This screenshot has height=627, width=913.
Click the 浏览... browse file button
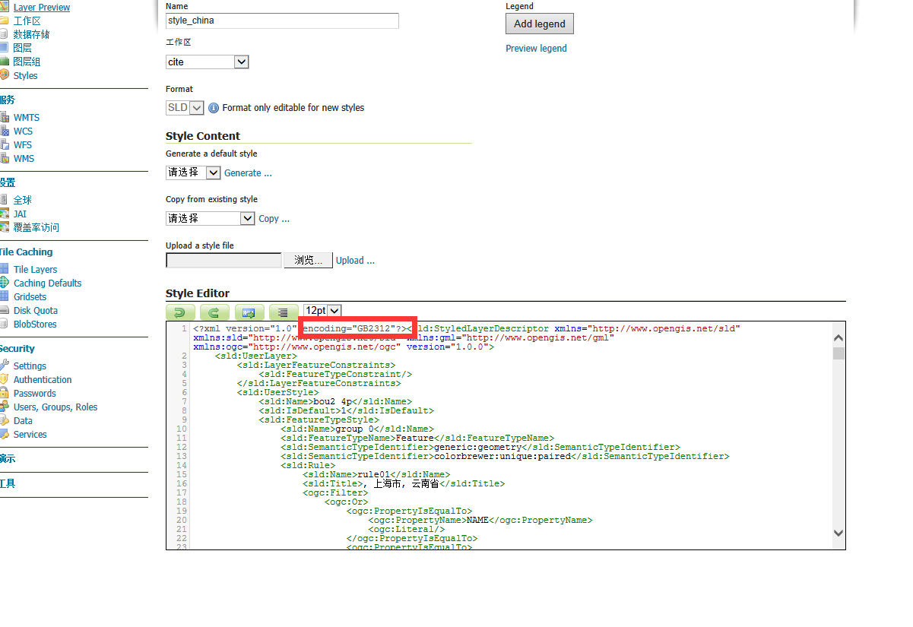point(308,260)
